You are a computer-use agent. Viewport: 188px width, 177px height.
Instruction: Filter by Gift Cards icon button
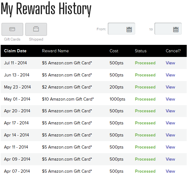coord(12,29)
